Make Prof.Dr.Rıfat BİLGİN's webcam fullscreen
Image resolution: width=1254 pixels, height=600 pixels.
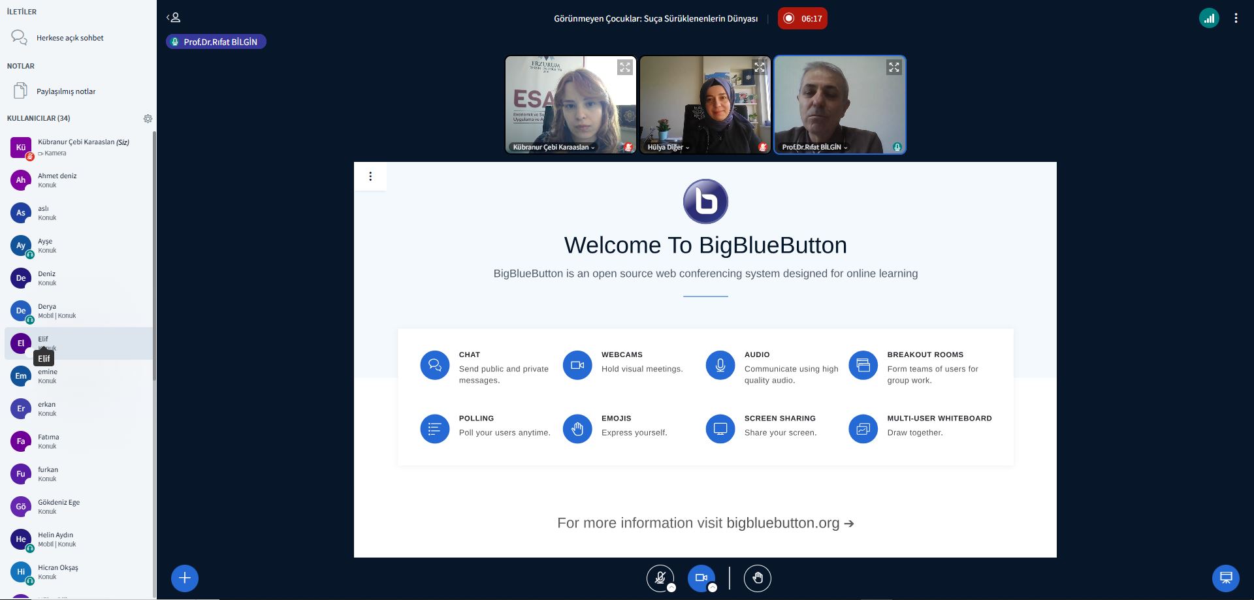tap(894, 67)
